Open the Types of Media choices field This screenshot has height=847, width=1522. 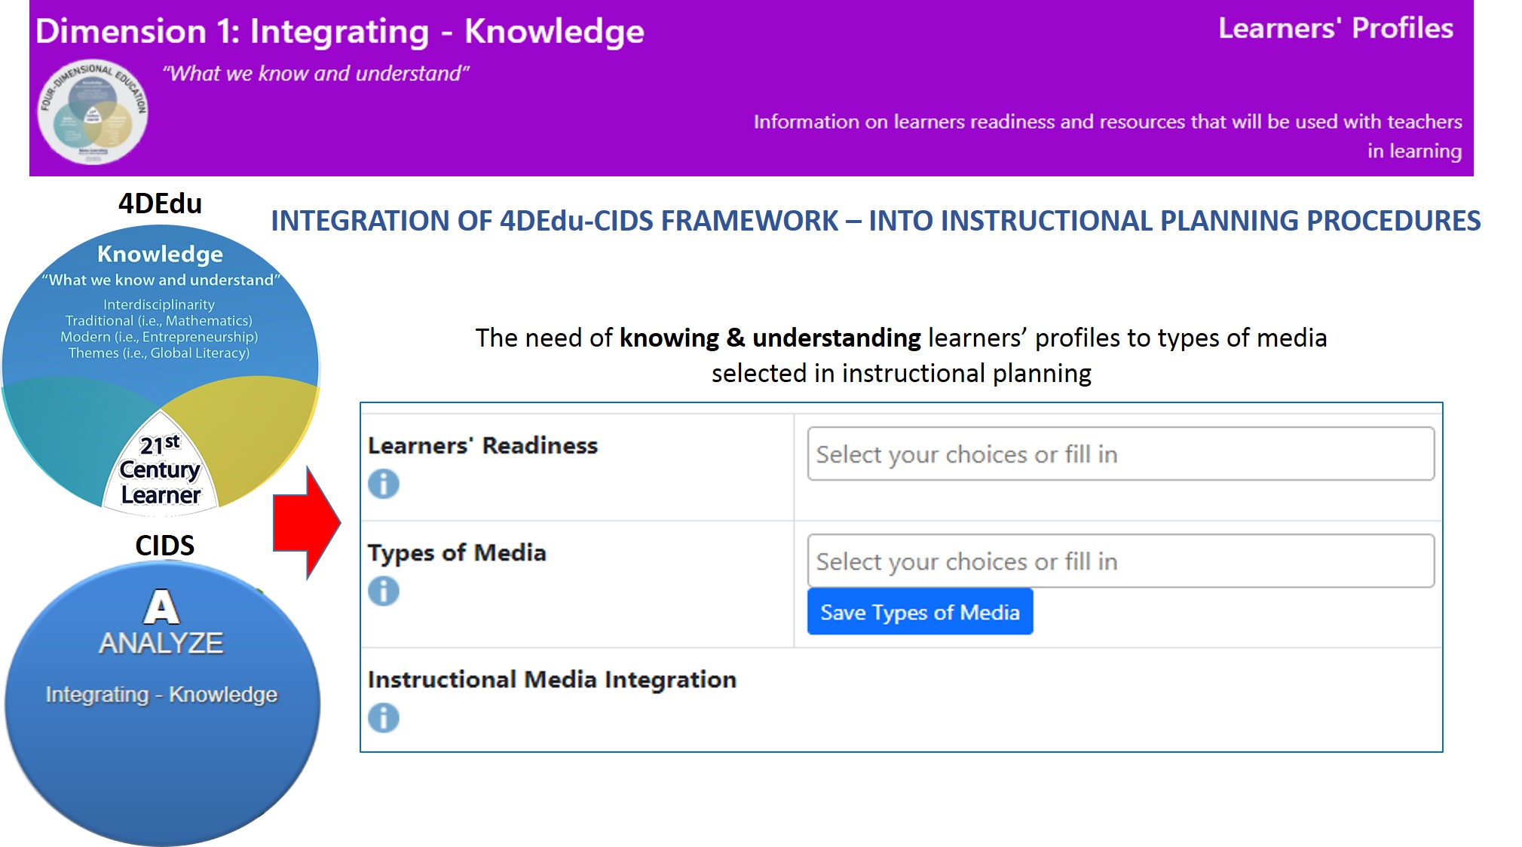click(1120, 561)
